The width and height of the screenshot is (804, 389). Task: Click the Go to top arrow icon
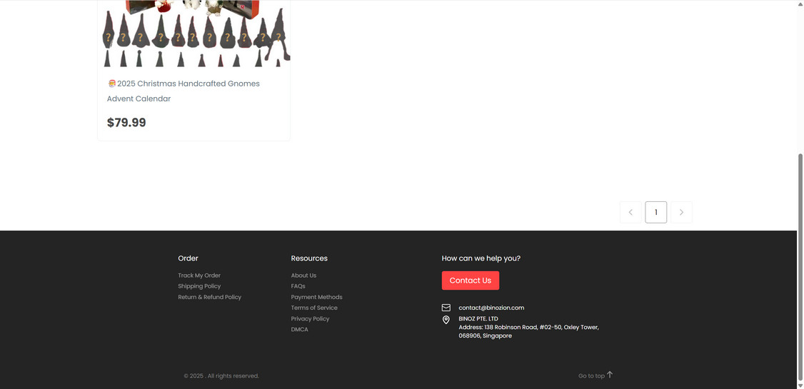point(610,375)
